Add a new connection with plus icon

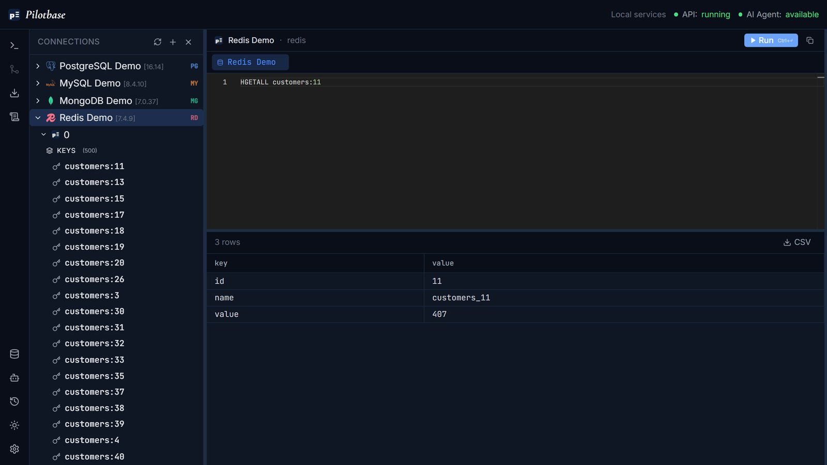point(173,42)
